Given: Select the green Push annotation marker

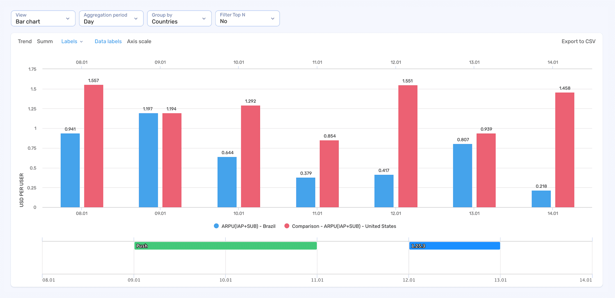Looking at the screenshot, I should pyautogui.click(x=225, y=246).
